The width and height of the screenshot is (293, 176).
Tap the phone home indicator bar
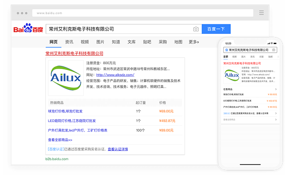[250, 164]
